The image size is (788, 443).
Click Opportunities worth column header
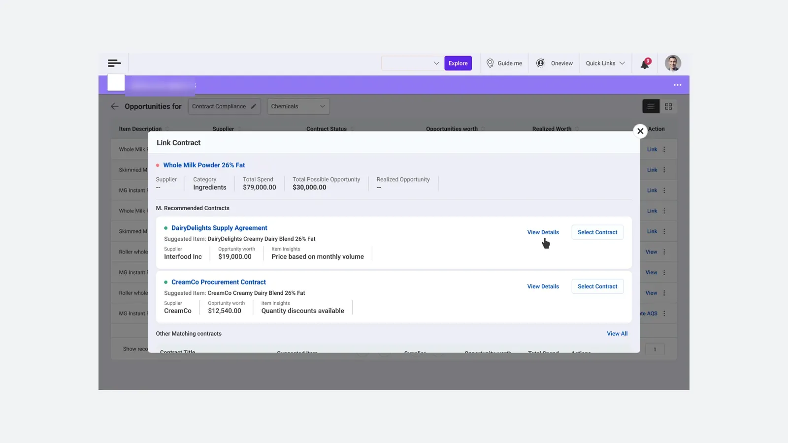tap(452, 129)
